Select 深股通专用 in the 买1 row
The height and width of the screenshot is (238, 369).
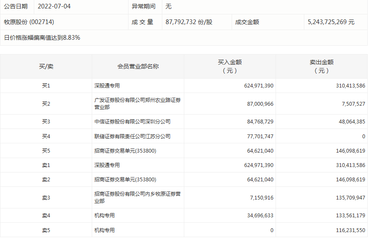(x=107, y=86)
